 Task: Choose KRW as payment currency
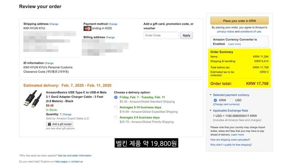coord(215,100)
